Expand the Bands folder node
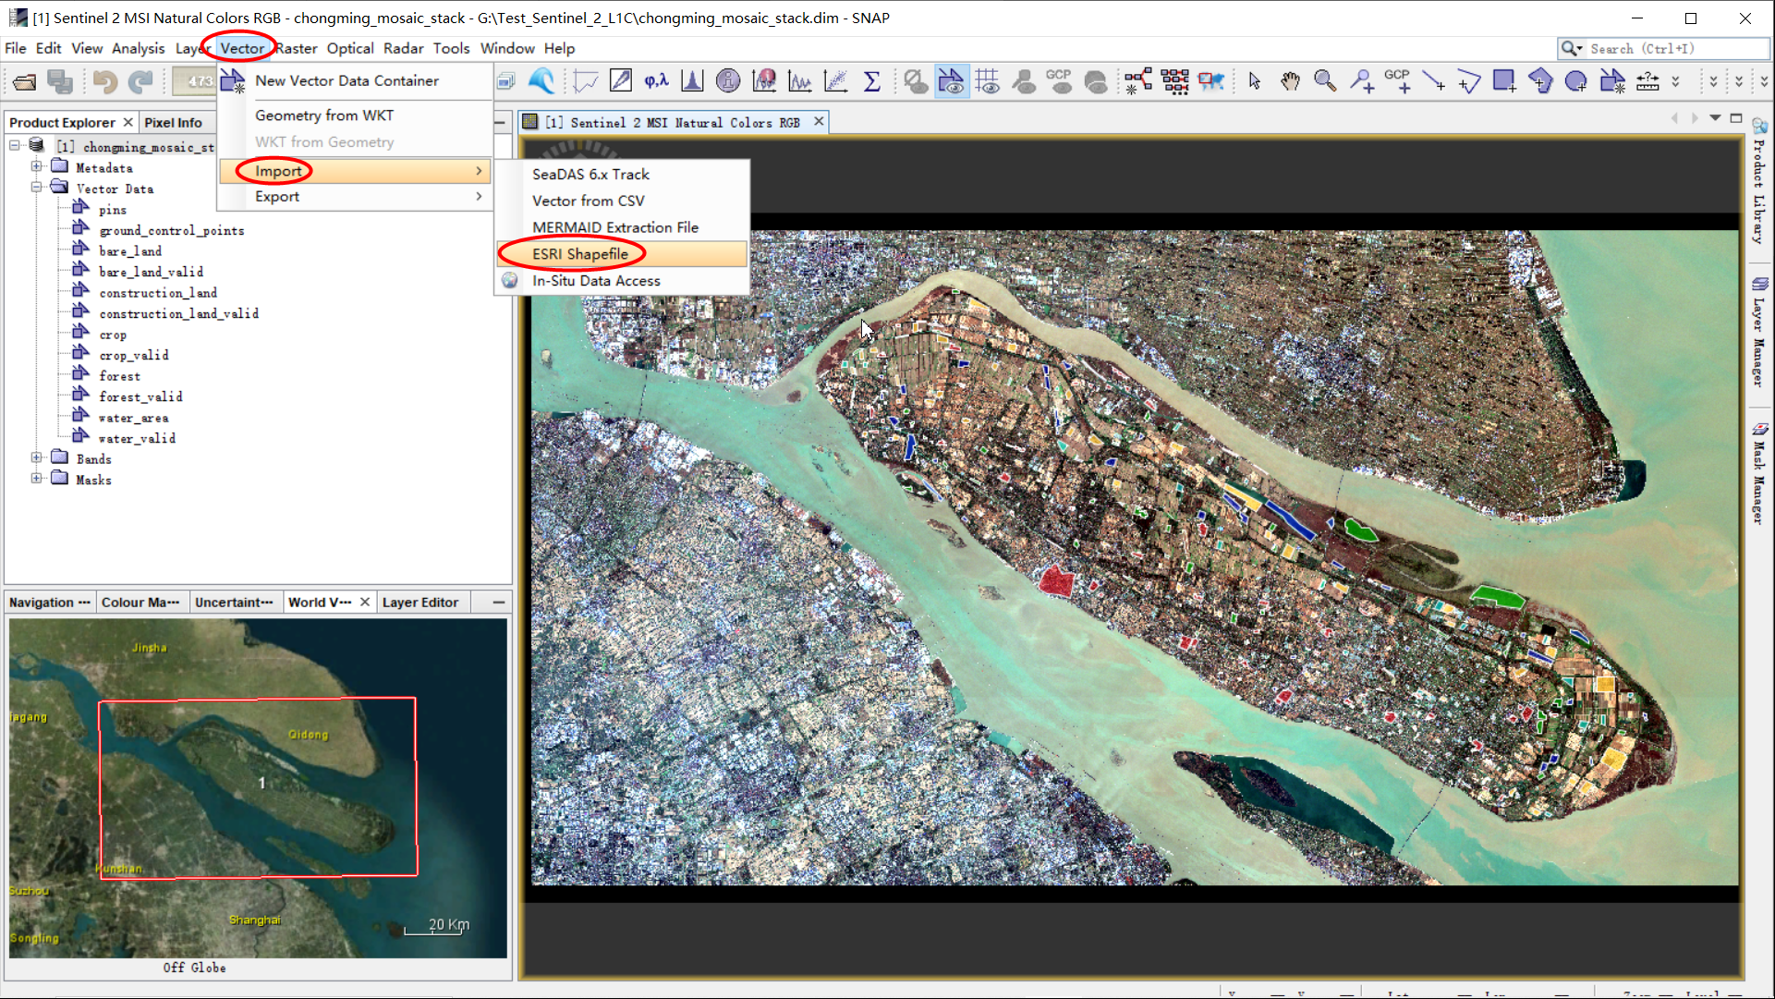The image size is (1775, 999). [x=36, y=458]
